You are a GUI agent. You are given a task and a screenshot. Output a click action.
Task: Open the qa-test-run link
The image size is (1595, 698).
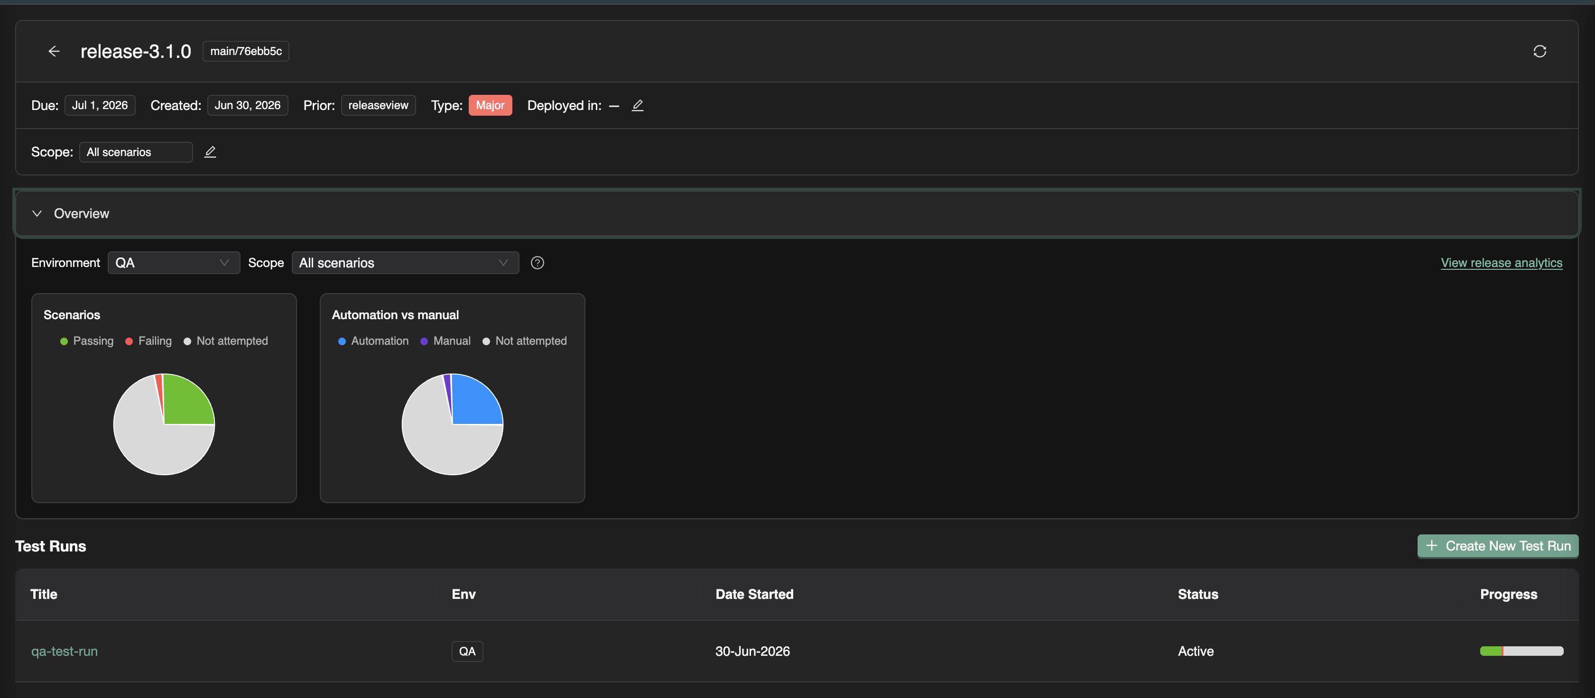point(65,651)
